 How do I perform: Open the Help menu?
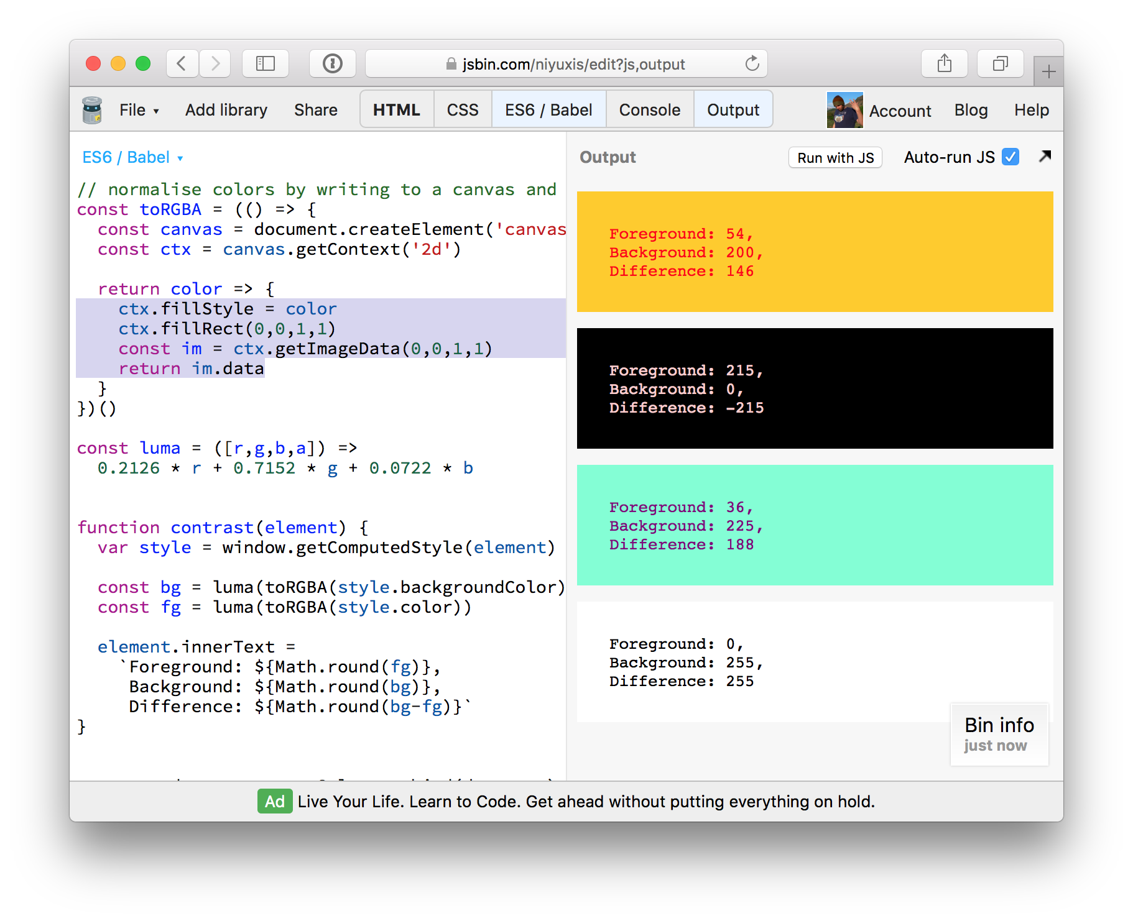1031,110
